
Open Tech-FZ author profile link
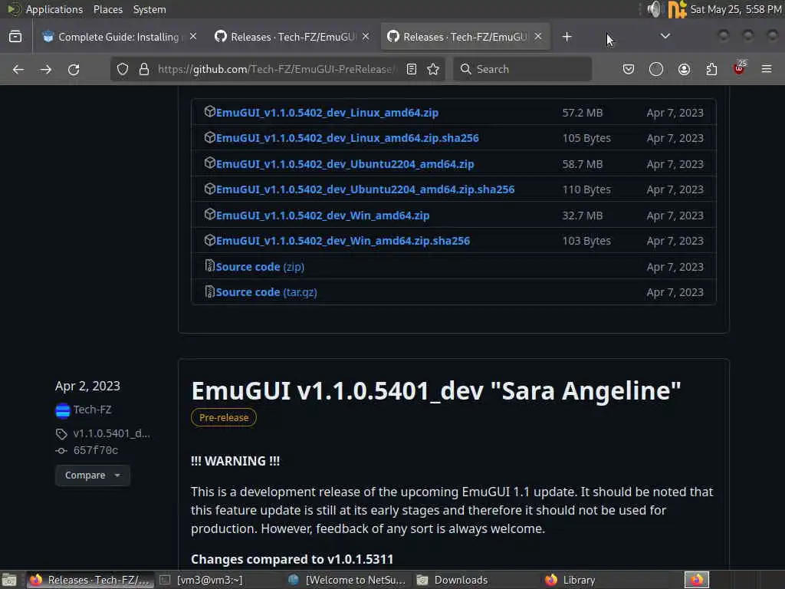[92, 410]
